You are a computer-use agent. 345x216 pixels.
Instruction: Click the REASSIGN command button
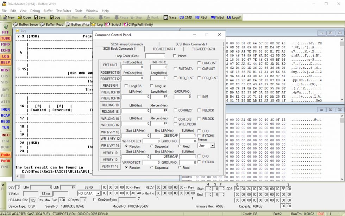pos(110,85)
